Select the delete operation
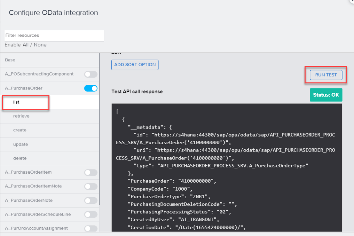 pos(20,158)
